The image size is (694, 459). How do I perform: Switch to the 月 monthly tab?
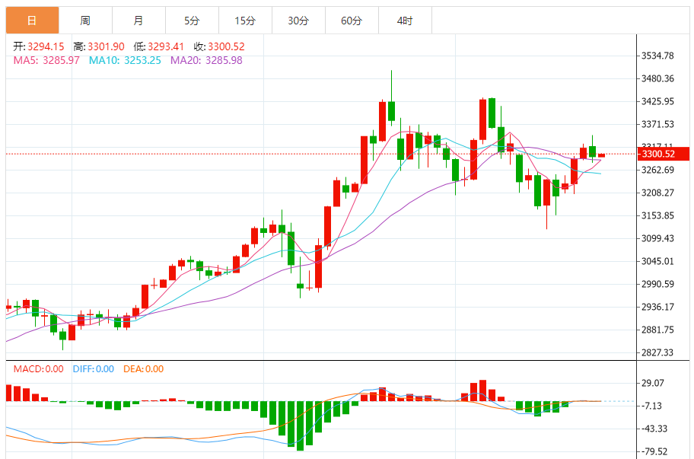pyautogui.click(x=138, y=21)
